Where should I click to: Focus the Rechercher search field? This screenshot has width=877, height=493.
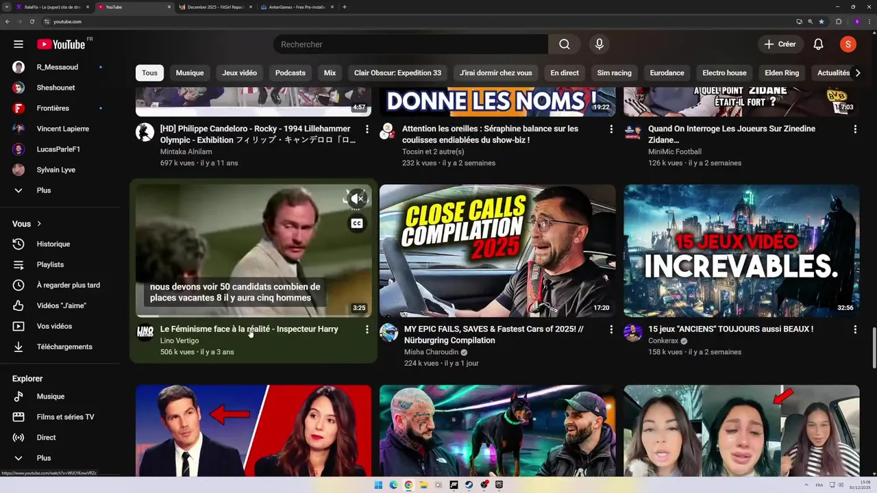(x=411, y=45)
